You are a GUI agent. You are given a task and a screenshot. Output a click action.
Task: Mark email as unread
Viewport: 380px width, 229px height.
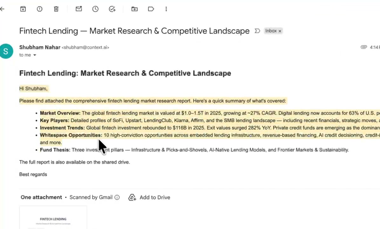pyautogui.click(x=79, y=9)
